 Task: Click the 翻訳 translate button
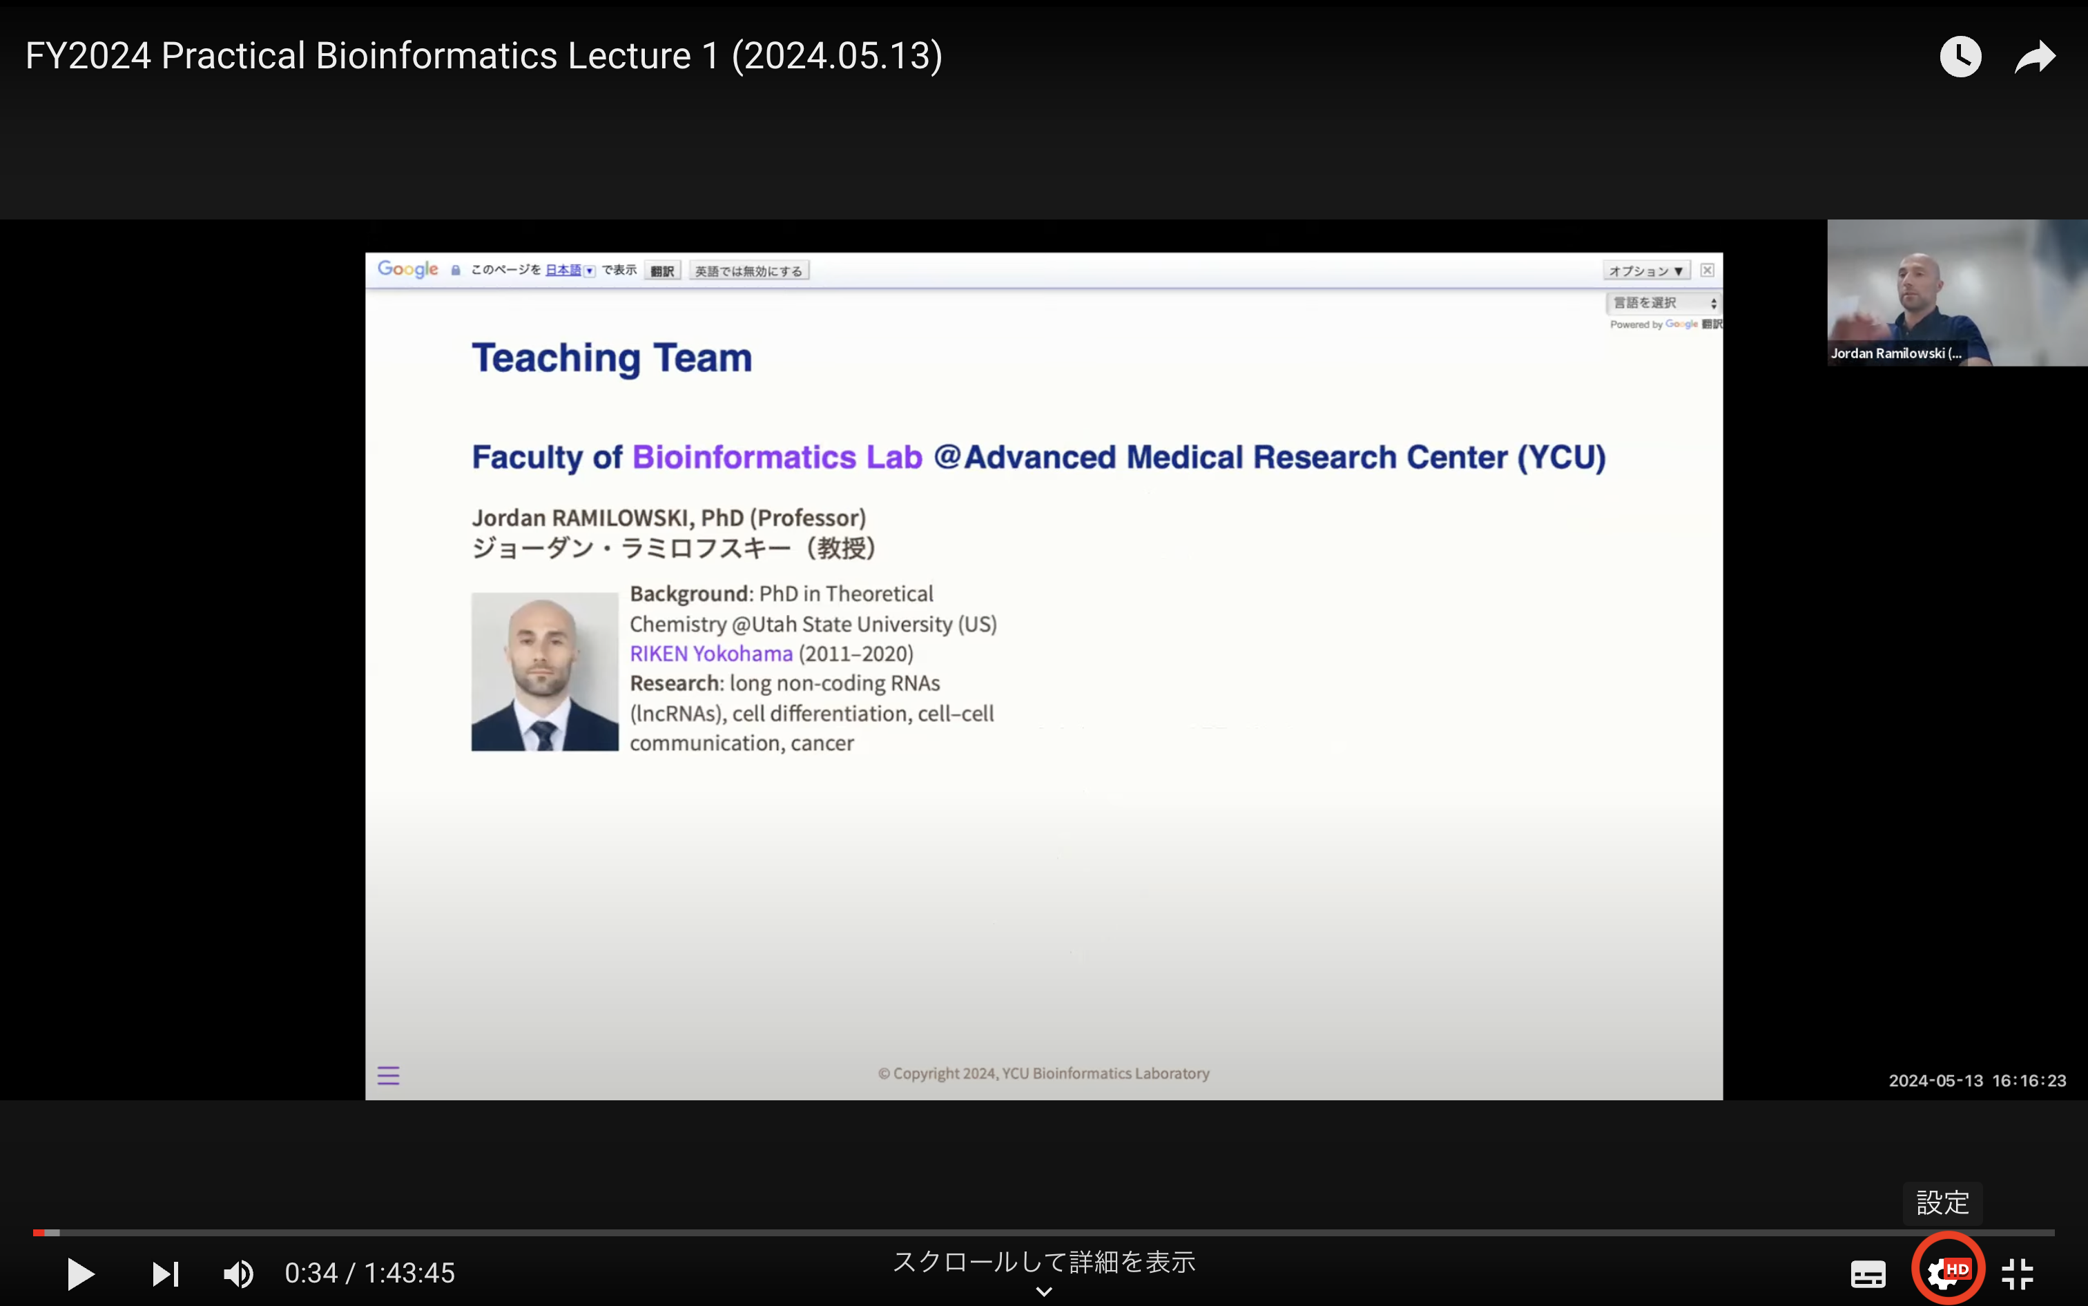pyautogui.click(x=663, y=271)
